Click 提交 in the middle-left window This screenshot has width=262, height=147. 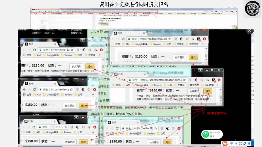83,106
